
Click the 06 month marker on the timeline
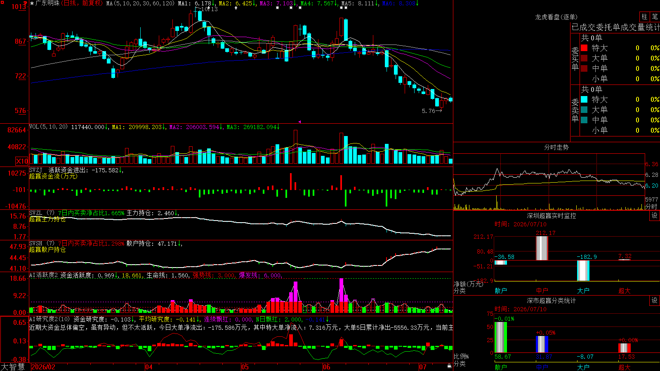pos(327,367)
